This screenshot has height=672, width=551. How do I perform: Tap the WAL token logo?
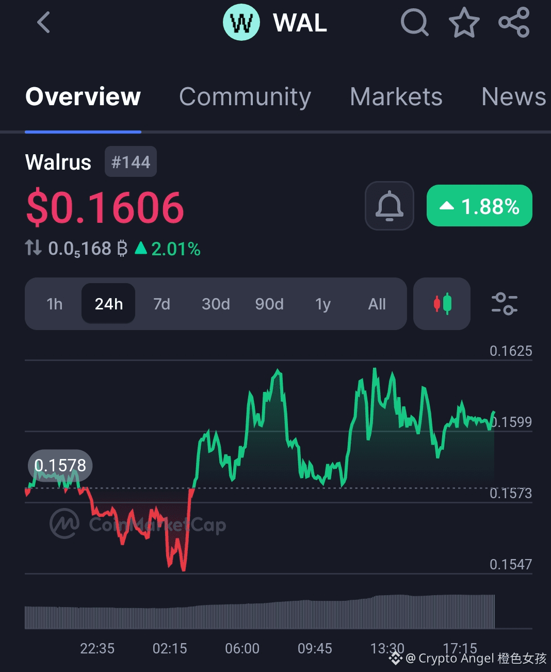coord(241,23)
